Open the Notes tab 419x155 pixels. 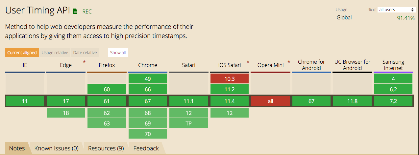(x=17, y=148)
